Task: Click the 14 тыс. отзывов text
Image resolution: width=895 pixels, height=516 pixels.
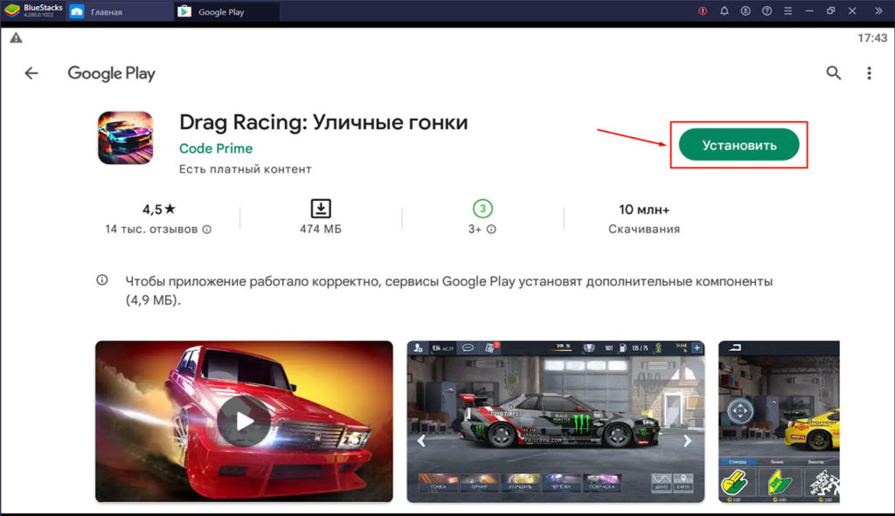Action: tap(151, 230)
